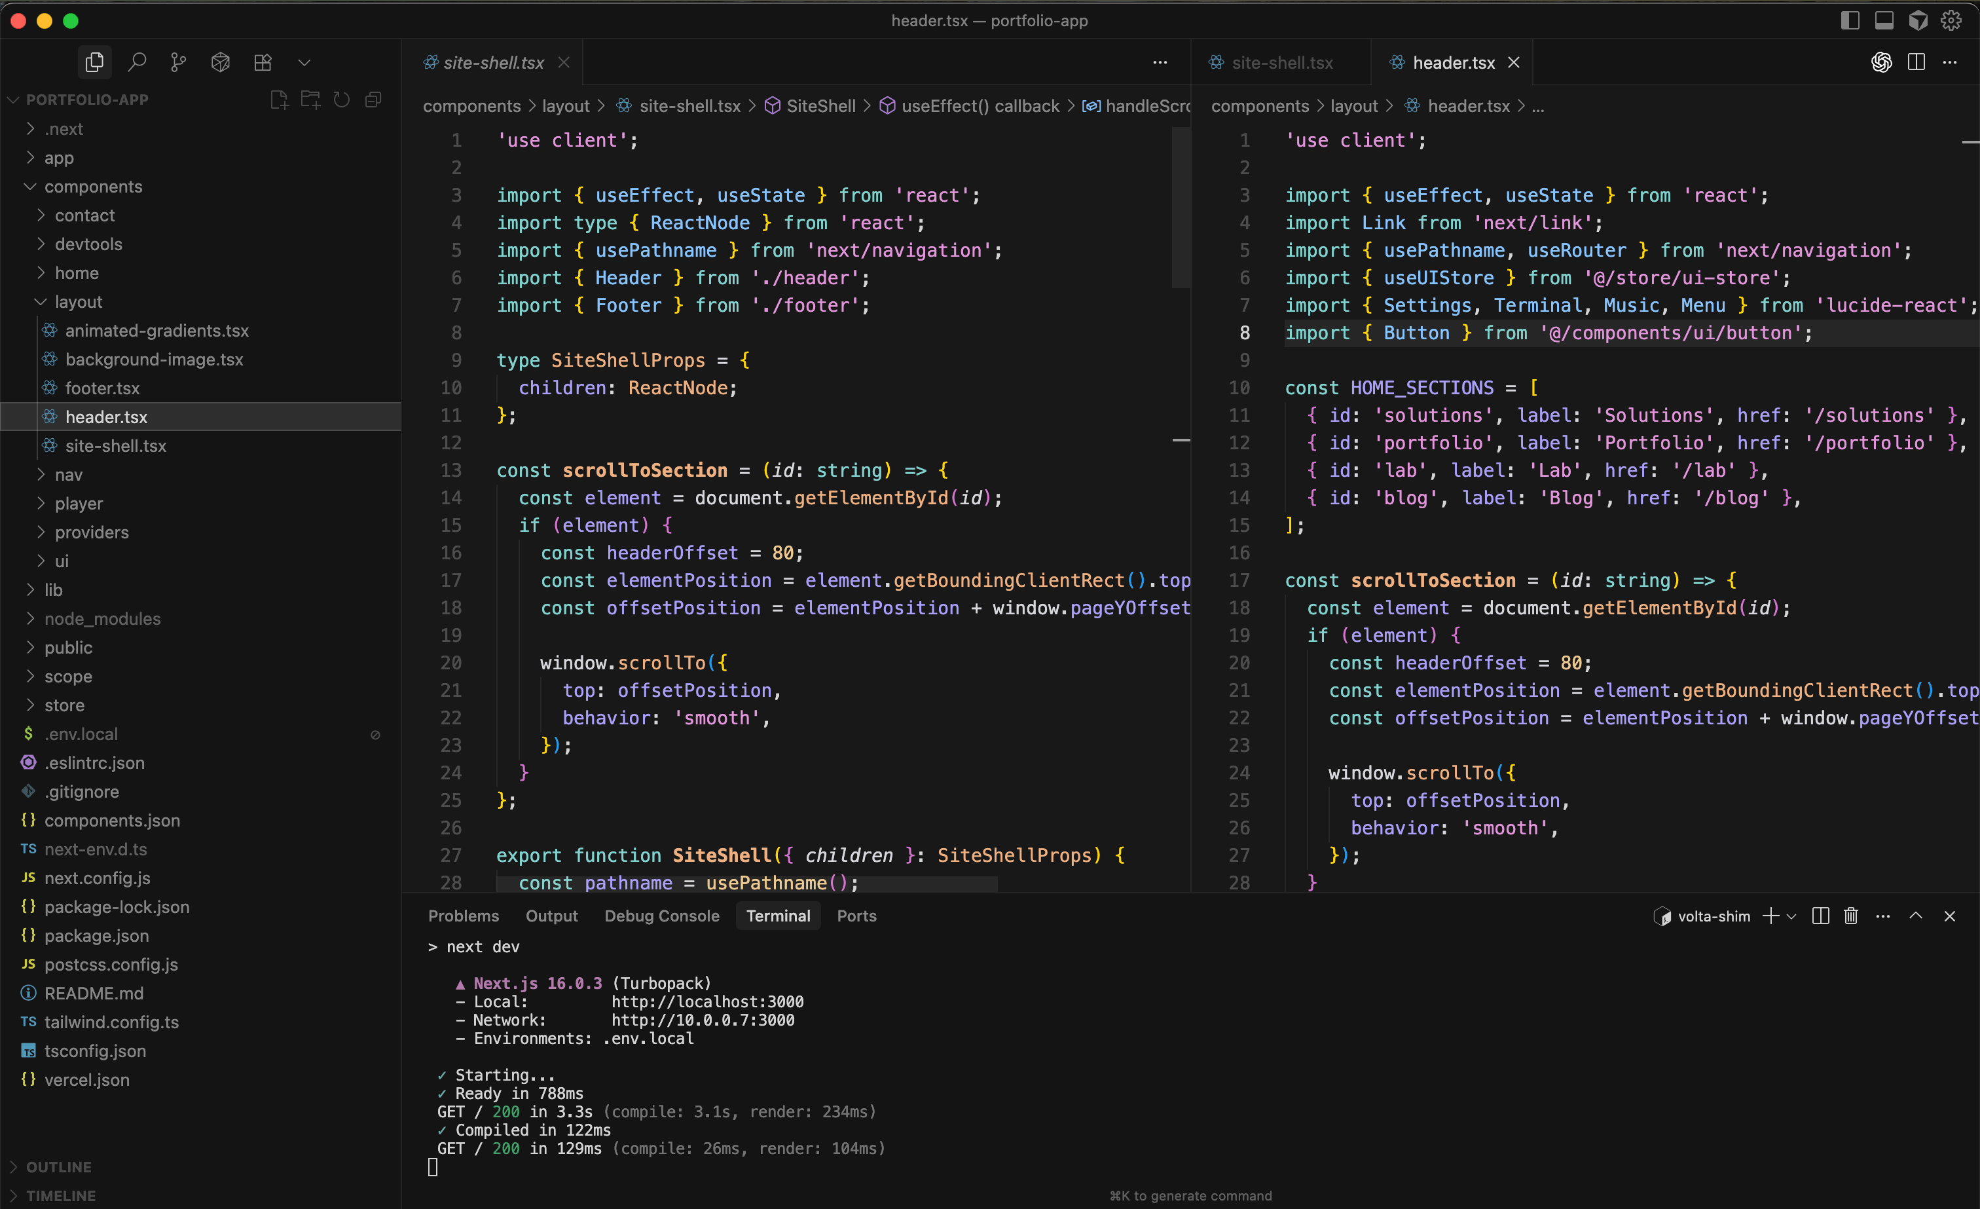Open ChatGPT from the editor toolbar
This screenshot has height=1209, width=1980.
[x=1881, y=62]
